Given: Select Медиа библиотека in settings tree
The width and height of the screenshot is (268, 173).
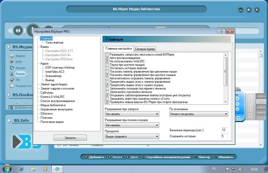Looking at the screenshot, I should point(53,105).
